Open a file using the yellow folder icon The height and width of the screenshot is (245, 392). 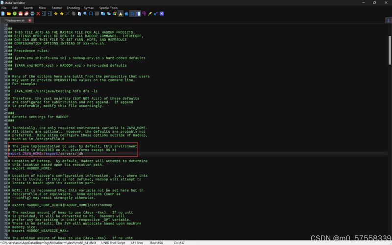point(9,14)
